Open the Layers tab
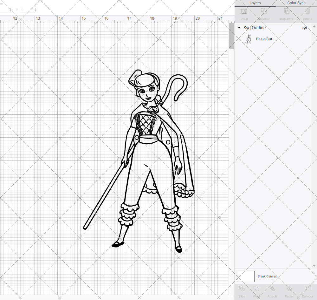317x300 pixels. point(255,3)
